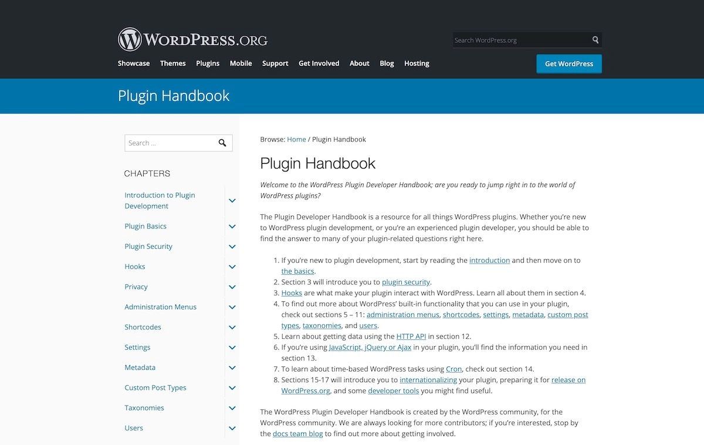The image size is (704, 445).
Task: Follow the developer tools link
Action: coord(393,391)
